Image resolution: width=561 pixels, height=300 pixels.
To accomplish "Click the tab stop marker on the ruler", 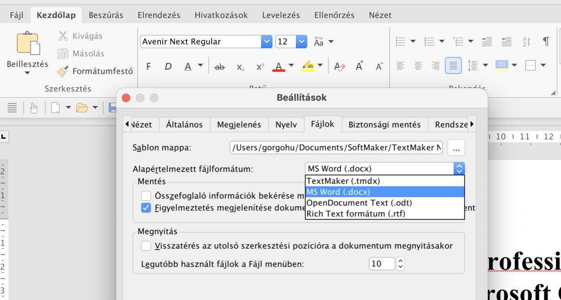I will (4, 136).
